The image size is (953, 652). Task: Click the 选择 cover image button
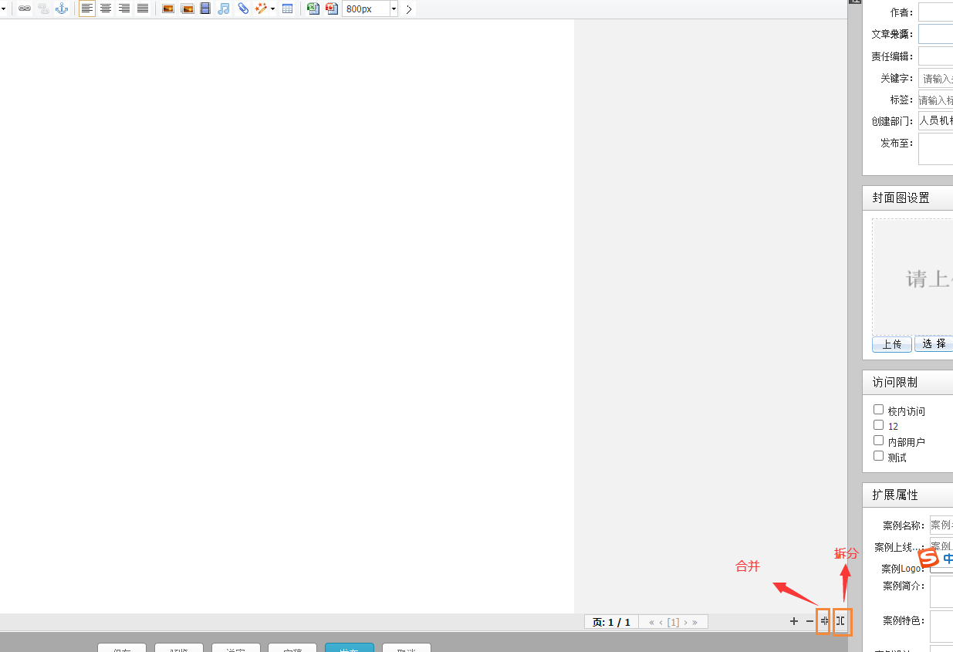(934, 344)
